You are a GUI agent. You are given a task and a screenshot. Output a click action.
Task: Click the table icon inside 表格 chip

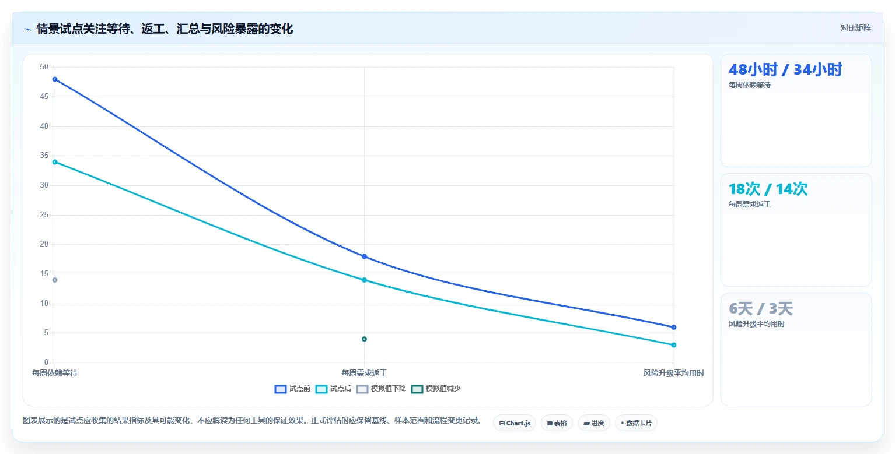550,424
